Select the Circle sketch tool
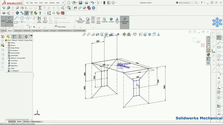This screenshot has width=223, height=125. coord(22,18)
